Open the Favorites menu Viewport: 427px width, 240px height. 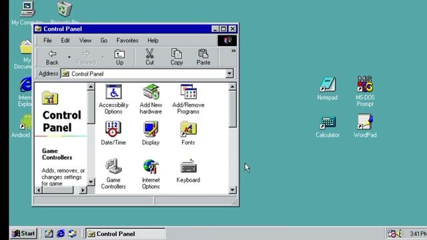[x=127, y=40]
